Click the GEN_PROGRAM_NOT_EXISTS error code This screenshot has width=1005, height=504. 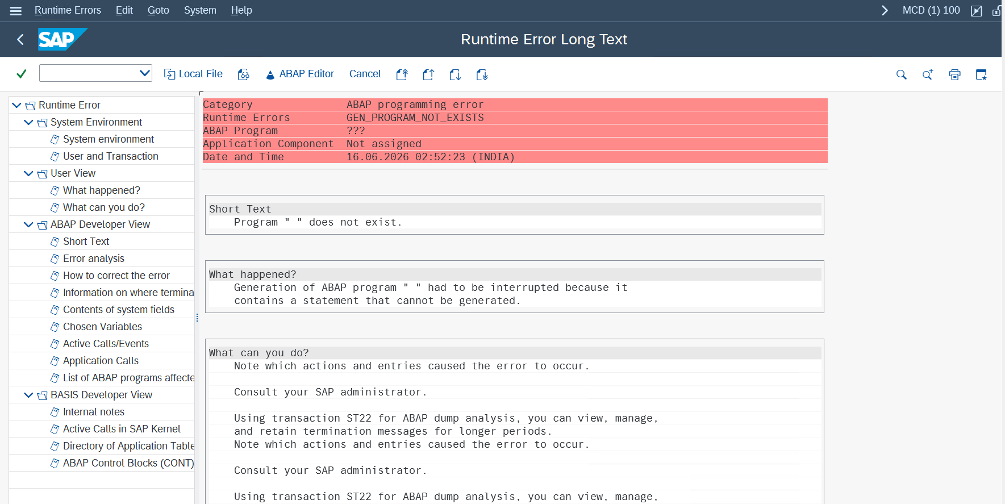pyautogui.click(x=415, y=118)
